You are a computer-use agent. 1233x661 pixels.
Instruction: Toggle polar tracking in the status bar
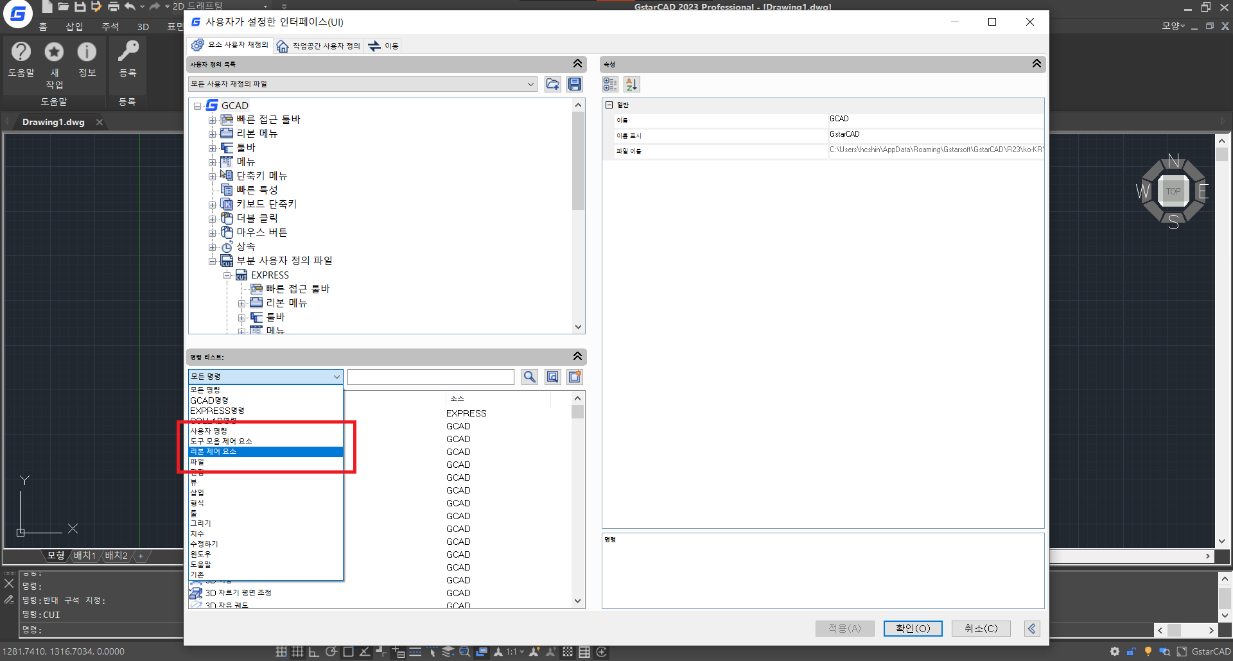click(331, 651)
